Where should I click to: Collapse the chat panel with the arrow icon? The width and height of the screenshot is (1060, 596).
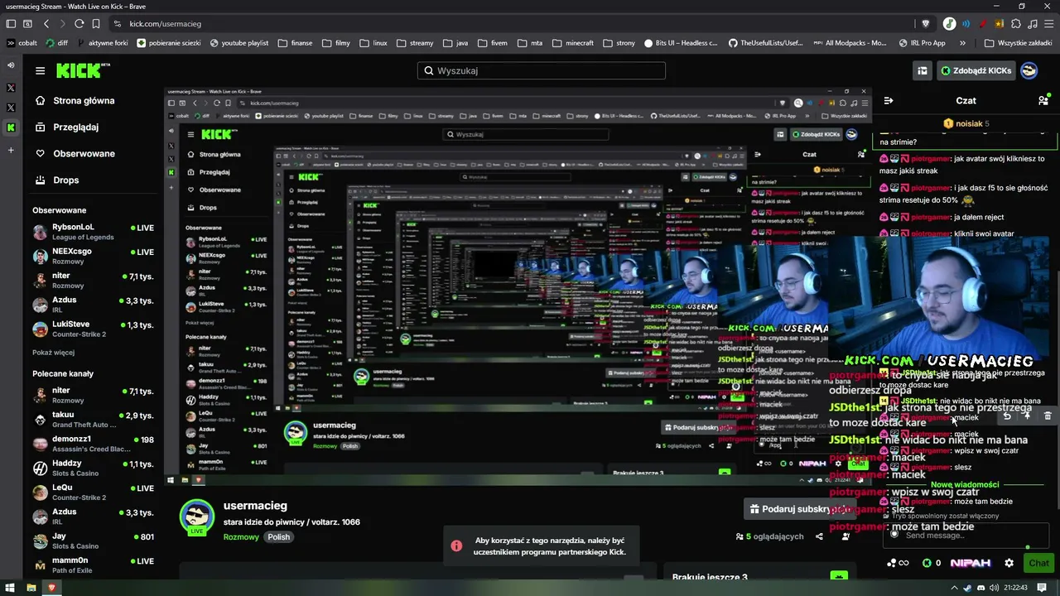(x=889, y=100)
